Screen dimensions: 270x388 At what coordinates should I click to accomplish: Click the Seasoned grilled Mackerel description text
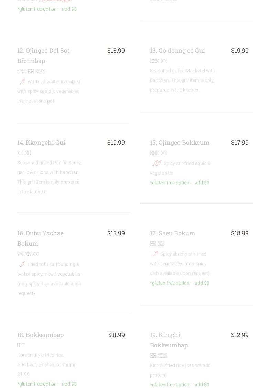[182, 80]
